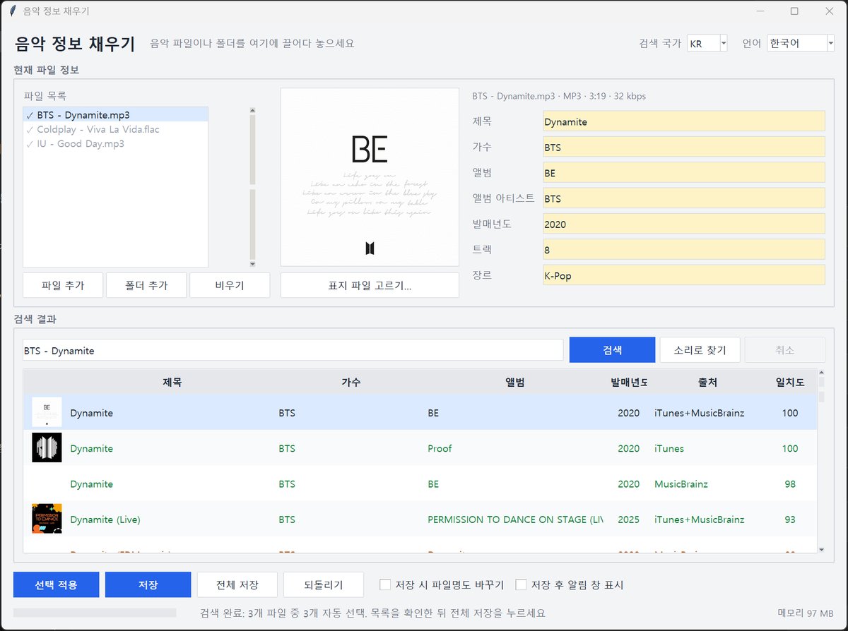Click the 파일 추가 button
The width and height of the screenshot is (848, 631).
(x=63, y=285)
